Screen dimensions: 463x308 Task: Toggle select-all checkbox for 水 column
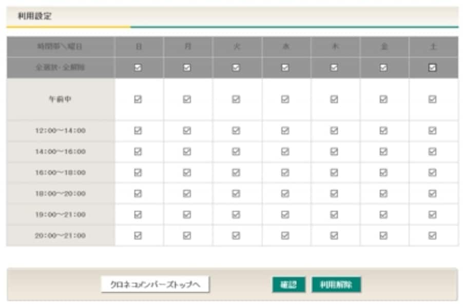[x=285, y=68]
